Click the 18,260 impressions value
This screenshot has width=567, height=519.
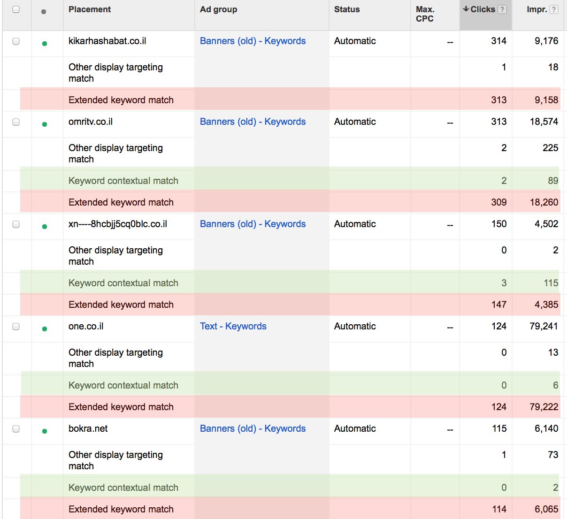click(544, 202)
